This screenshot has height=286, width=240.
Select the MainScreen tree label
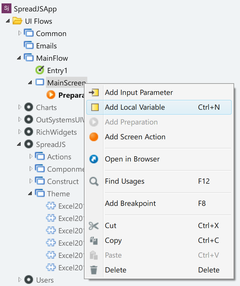pos(66,83)
